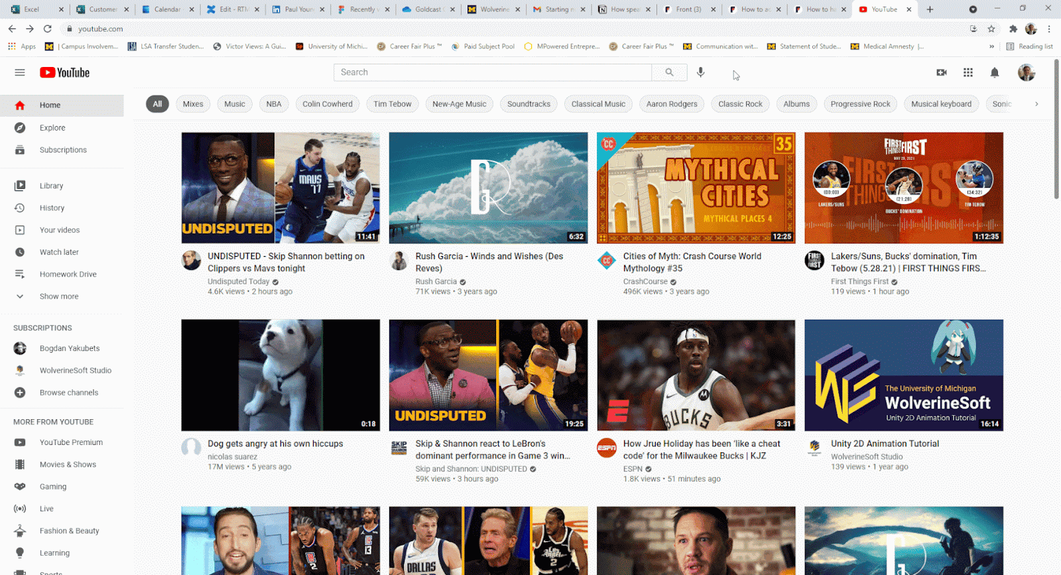Go back with the browser back arrow
The height and width of the screenshot is (575, 1061).
[x=12, y=29]
